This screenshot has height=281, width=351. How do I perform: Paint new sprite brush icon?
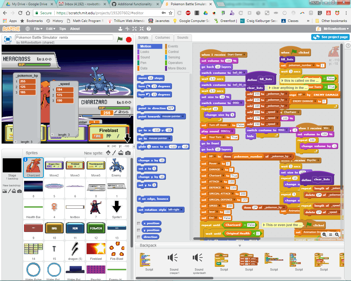(x=114, y=153)
